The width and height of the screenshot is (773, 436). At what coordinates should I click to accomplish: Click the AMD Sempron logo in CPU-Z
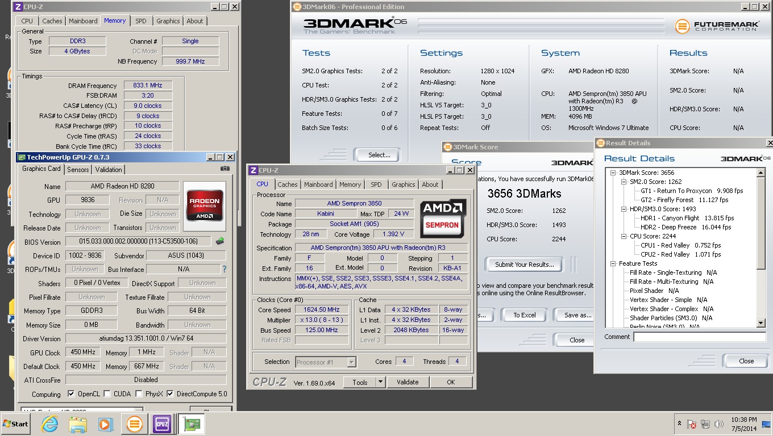(443, 219)
